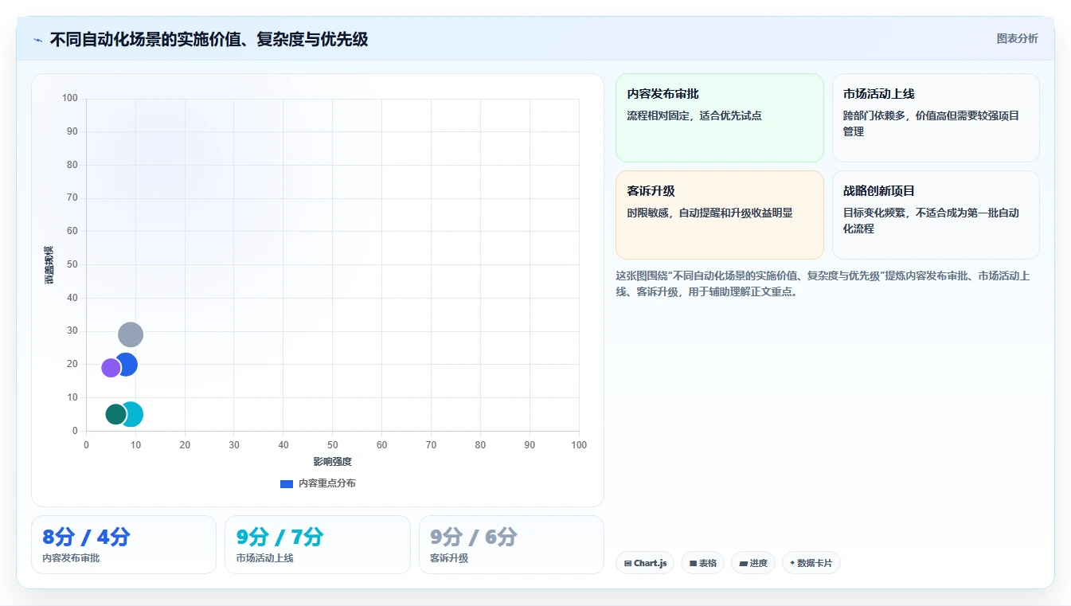
Task: Open the 图表分析 label in header
Action: (x=1017, y=38)
